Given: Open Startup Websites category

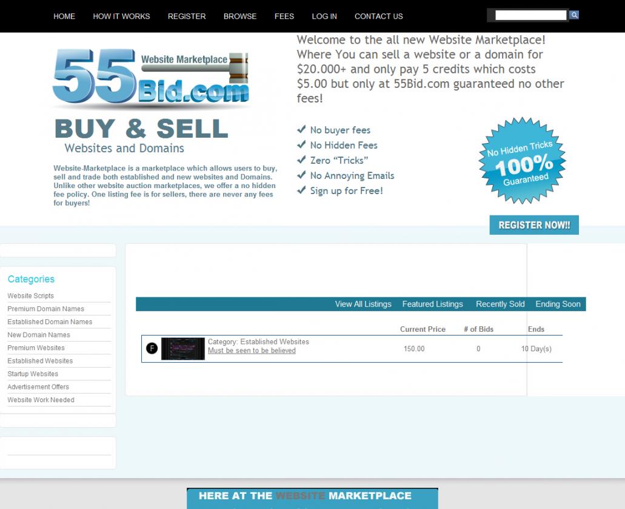Looking at the screenshot, I should coord(33,374).
